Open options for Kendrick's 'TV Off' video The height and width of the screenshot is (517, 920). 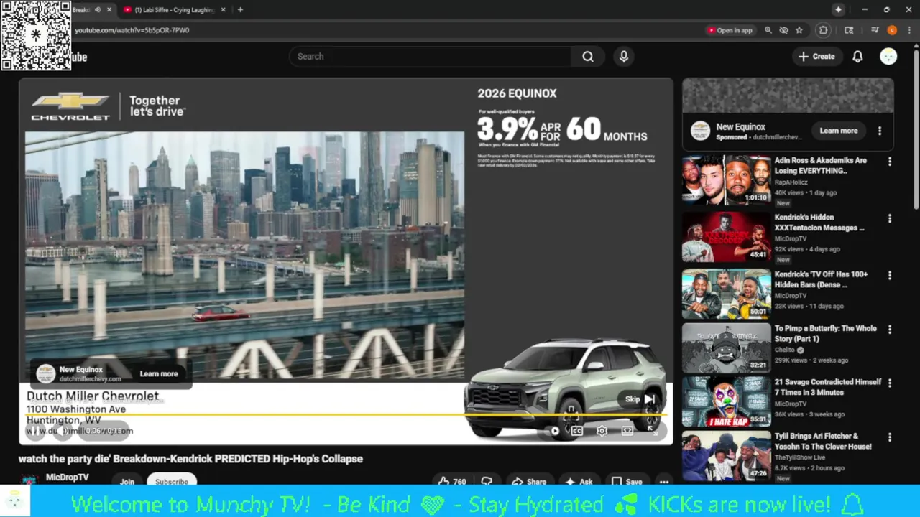click(890, 275)
